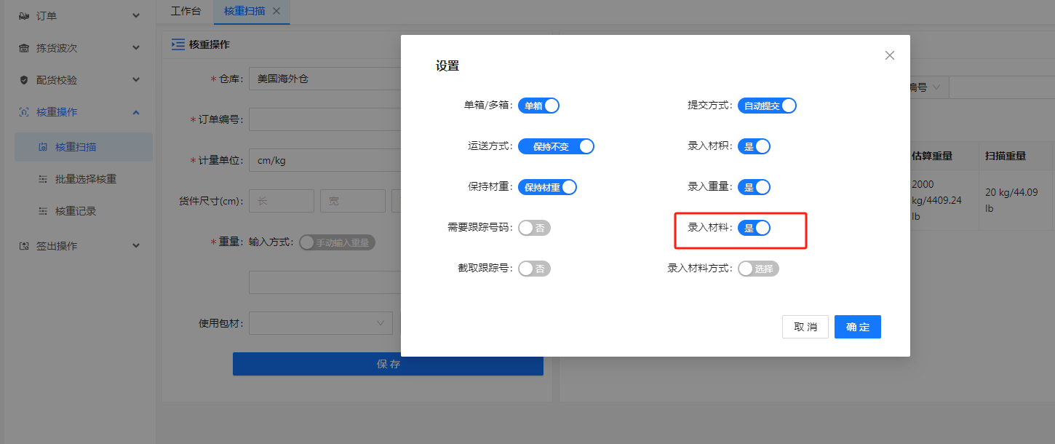This screenshot has width=1055, height=444.
Task: Click the 订单 sidebar icon
Action: (23, 15)
